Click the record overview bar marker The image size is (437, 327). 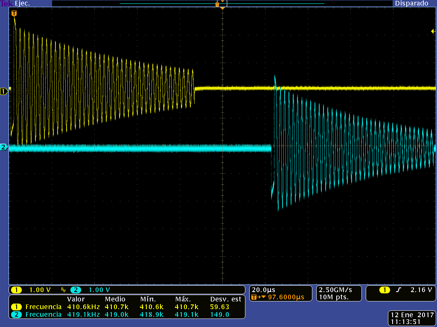tap(217, 3)
